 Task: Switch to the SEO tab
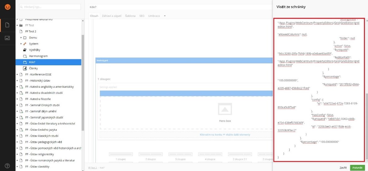coord(142,16)
